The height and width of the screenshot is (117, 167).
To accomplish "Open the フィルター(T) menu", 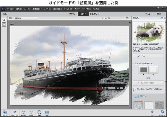I will 68,9.
